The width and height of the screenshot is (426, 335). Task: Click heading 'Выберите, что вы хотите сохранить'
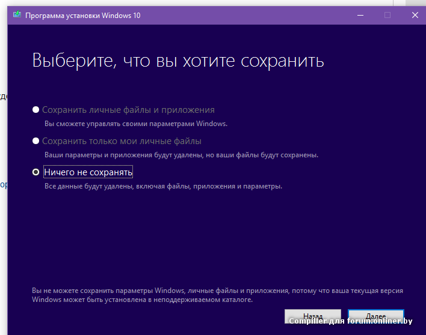point(178,61)
